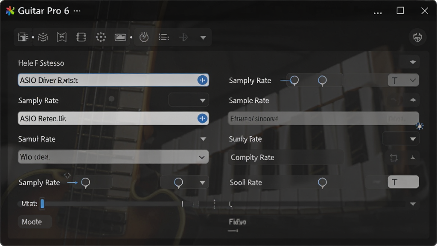Open the Wlo combo box
437x246 pixels.
coord(113,157)
